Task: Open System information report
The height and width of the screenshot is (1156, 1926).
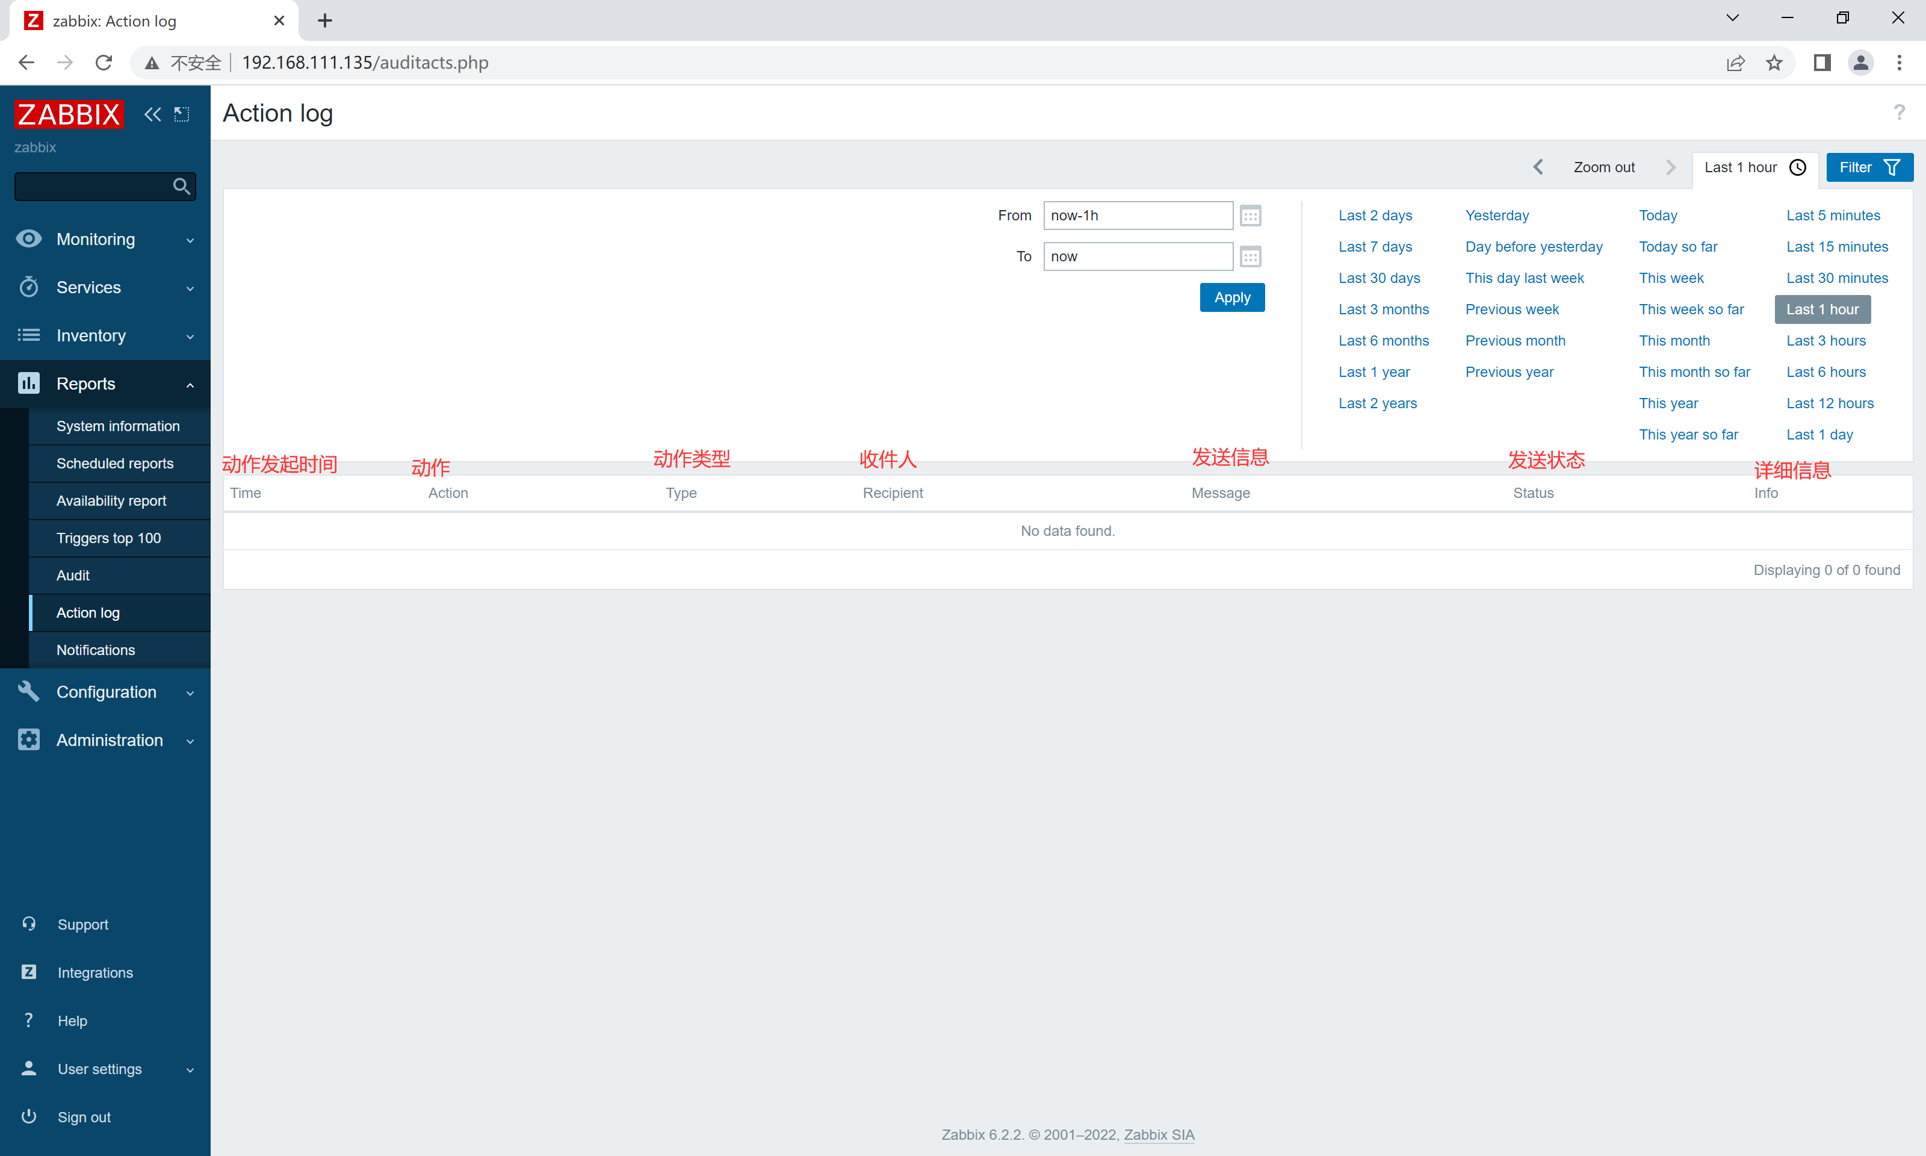Action: [119, 426]
